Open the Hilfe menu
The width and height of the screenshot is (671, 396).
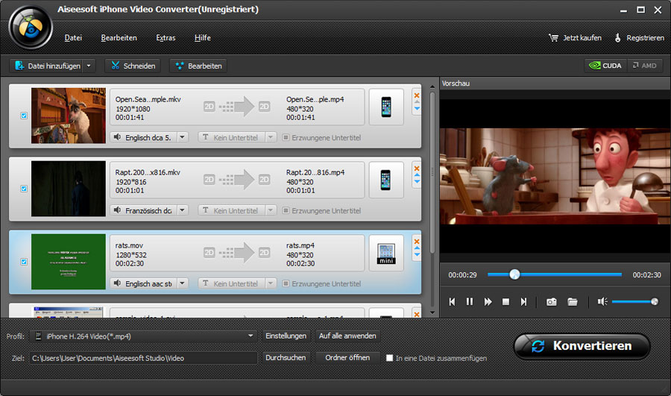click(x=202, y=38)
